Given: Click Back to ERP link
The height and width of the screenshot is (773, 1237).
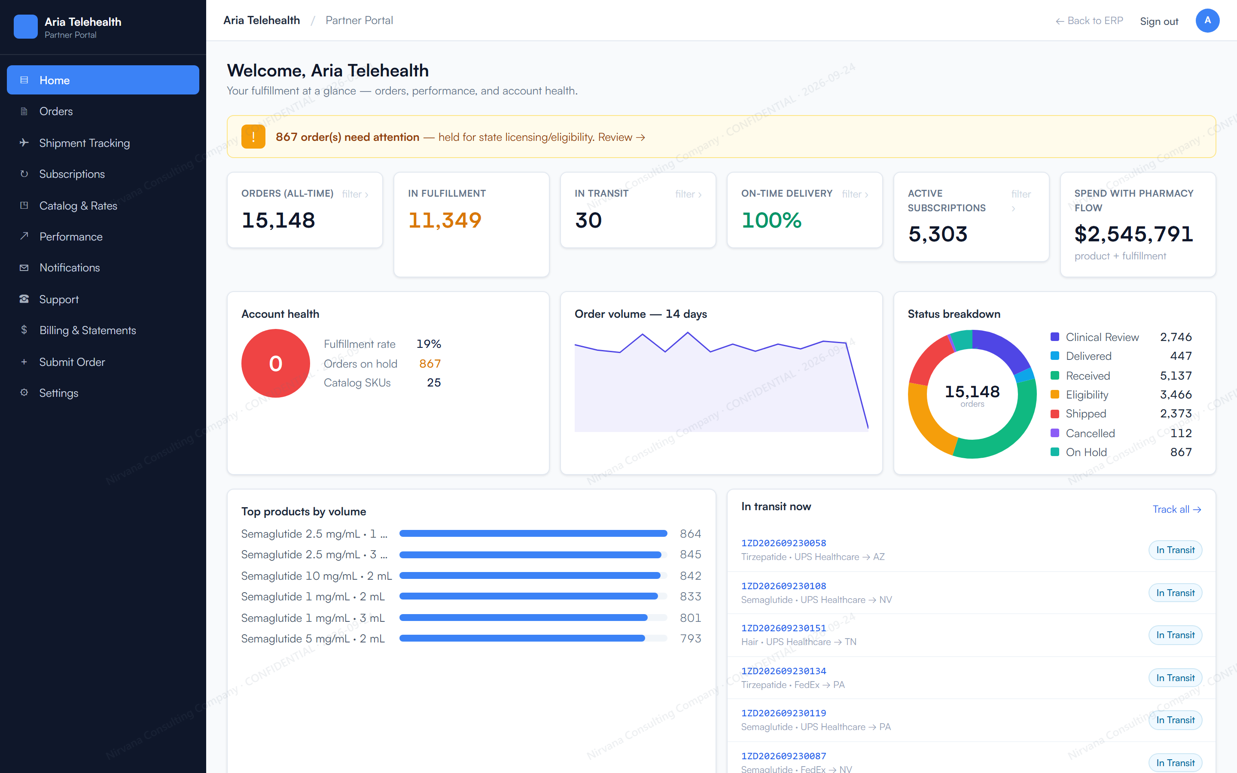Looking at the screenshot, I should click(x=1089, y=21).
